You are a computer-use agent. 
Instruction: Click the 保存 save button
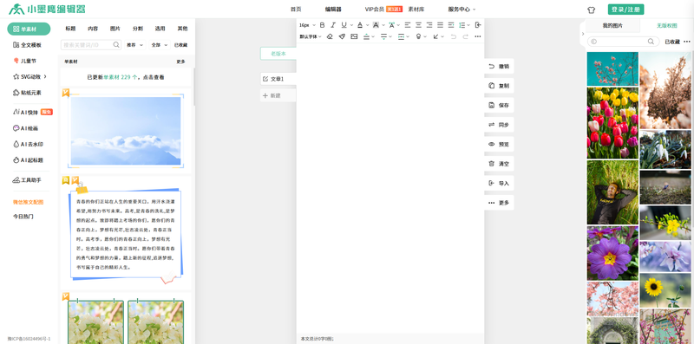(x=500, y=105)
